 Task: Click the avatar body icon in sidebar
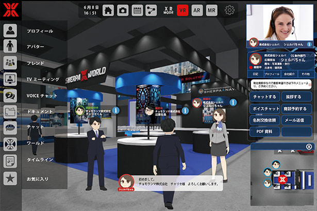point(10,47)
